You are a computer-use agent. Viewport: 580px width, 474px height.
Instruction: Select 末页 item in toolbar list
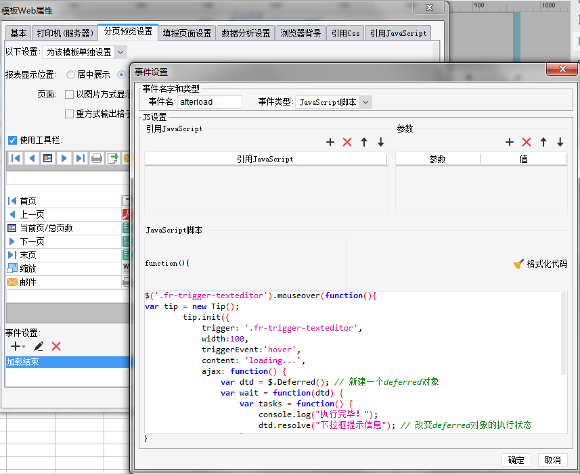[64, 255]
